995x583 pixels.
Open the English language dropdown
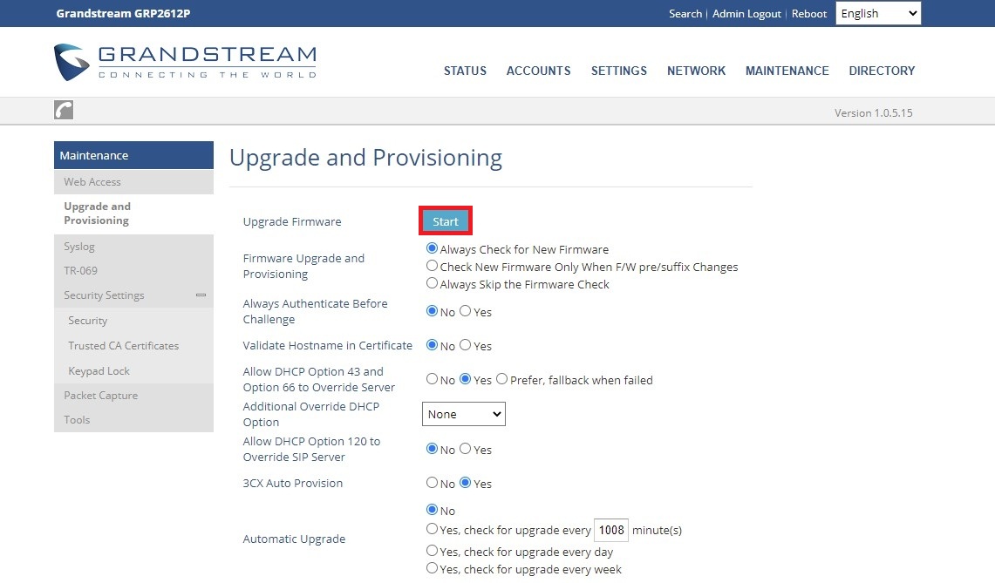pos(877,13)
